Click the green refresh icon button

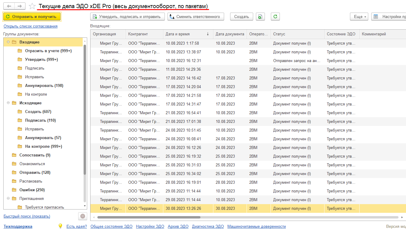[275, 17]
